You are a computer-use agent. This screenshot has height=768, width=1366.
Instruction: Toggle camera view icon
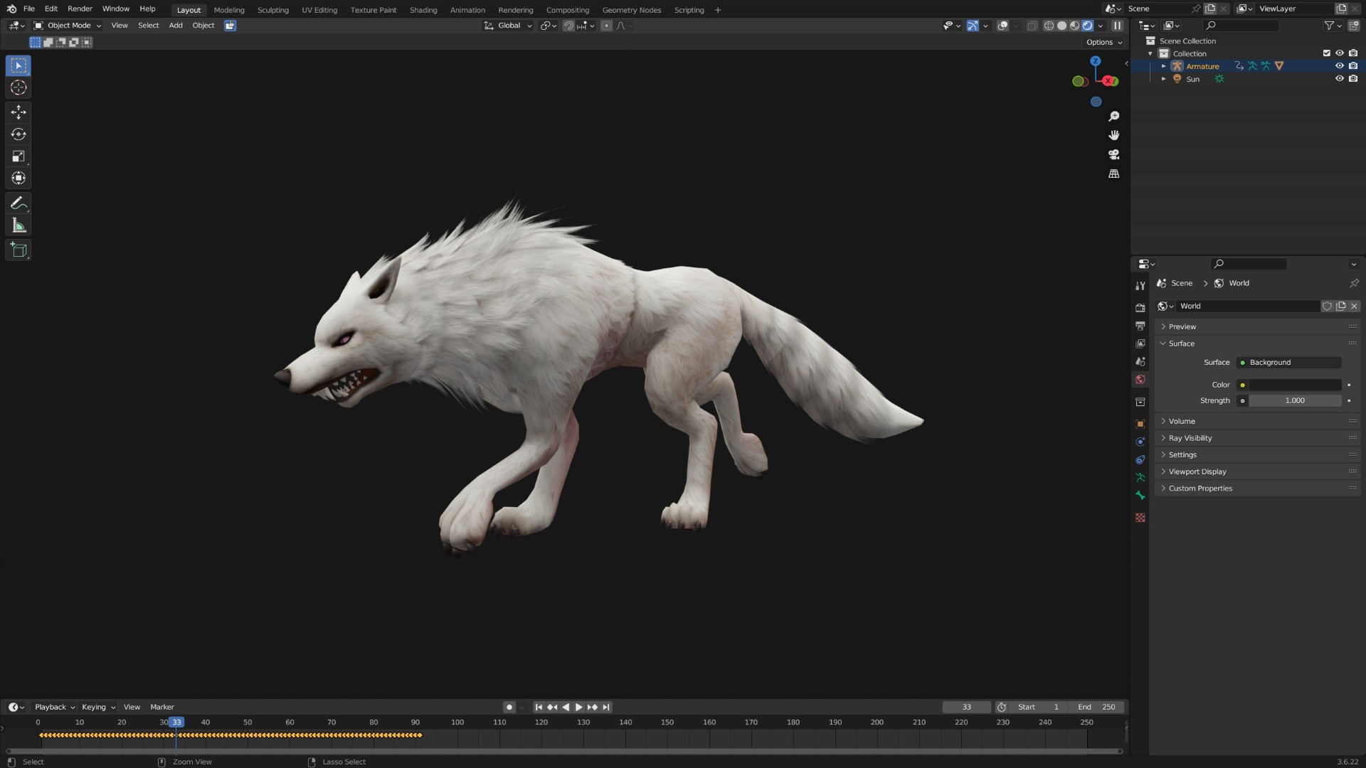point(1114,154)
